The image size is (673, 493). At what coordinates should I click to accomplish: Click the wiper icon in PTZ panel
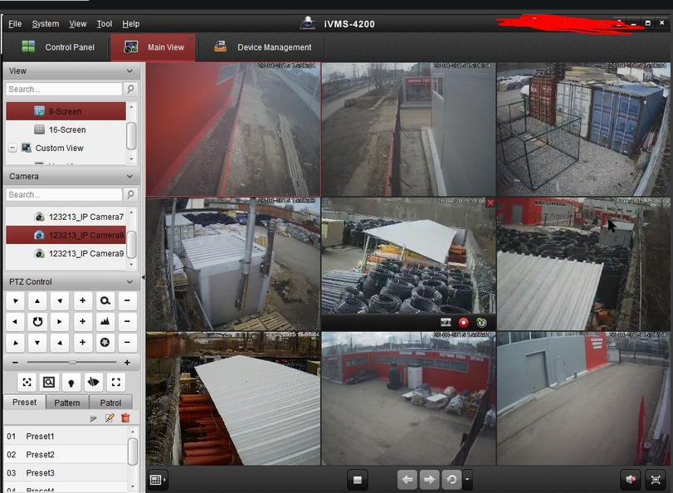coord(94,382)
